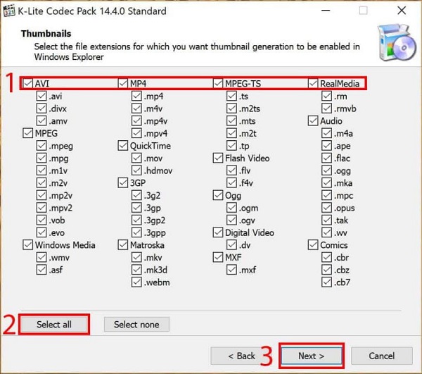Toggle the .flac checkbox
This screenshot has width=422, height=374.
(x=326, y=158)
